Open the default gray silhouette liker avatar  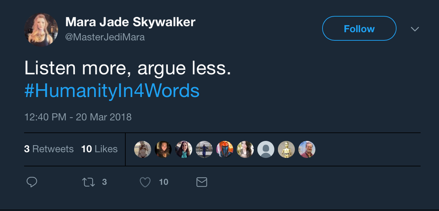tap(266, 149)
